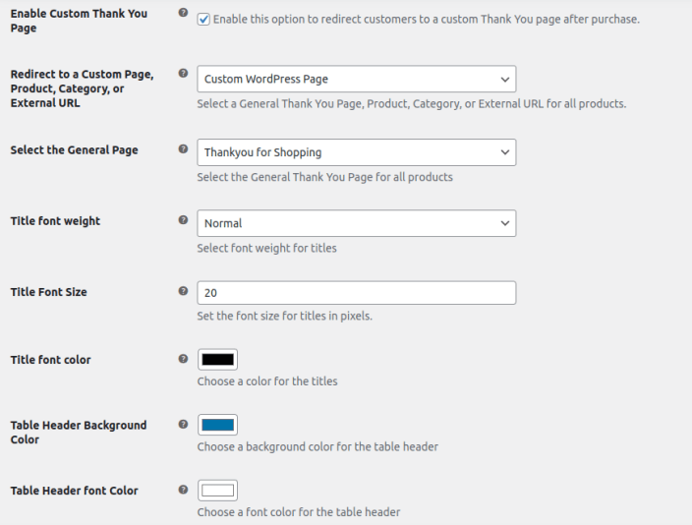Screen dimensions: 692x525
Task: Click help icon next to Title Font Size
Action: tap(184, 291)
